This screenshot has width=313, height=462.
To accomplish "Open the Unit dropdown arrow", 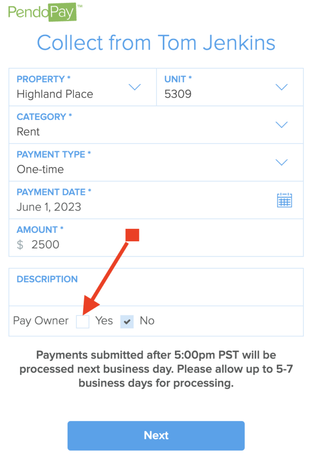I will (281, 87).
